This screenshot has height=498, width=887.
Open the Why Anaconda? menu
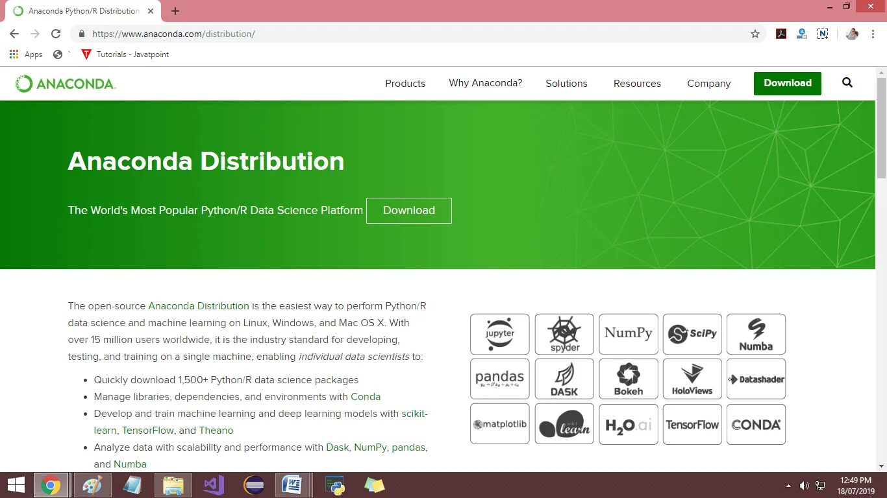(486, 83)
